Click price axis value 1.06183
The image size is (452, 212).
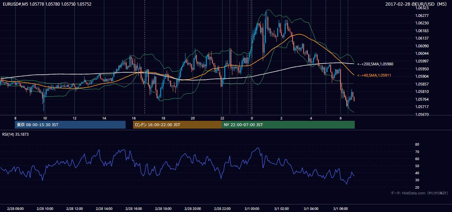tap(422, 31)
